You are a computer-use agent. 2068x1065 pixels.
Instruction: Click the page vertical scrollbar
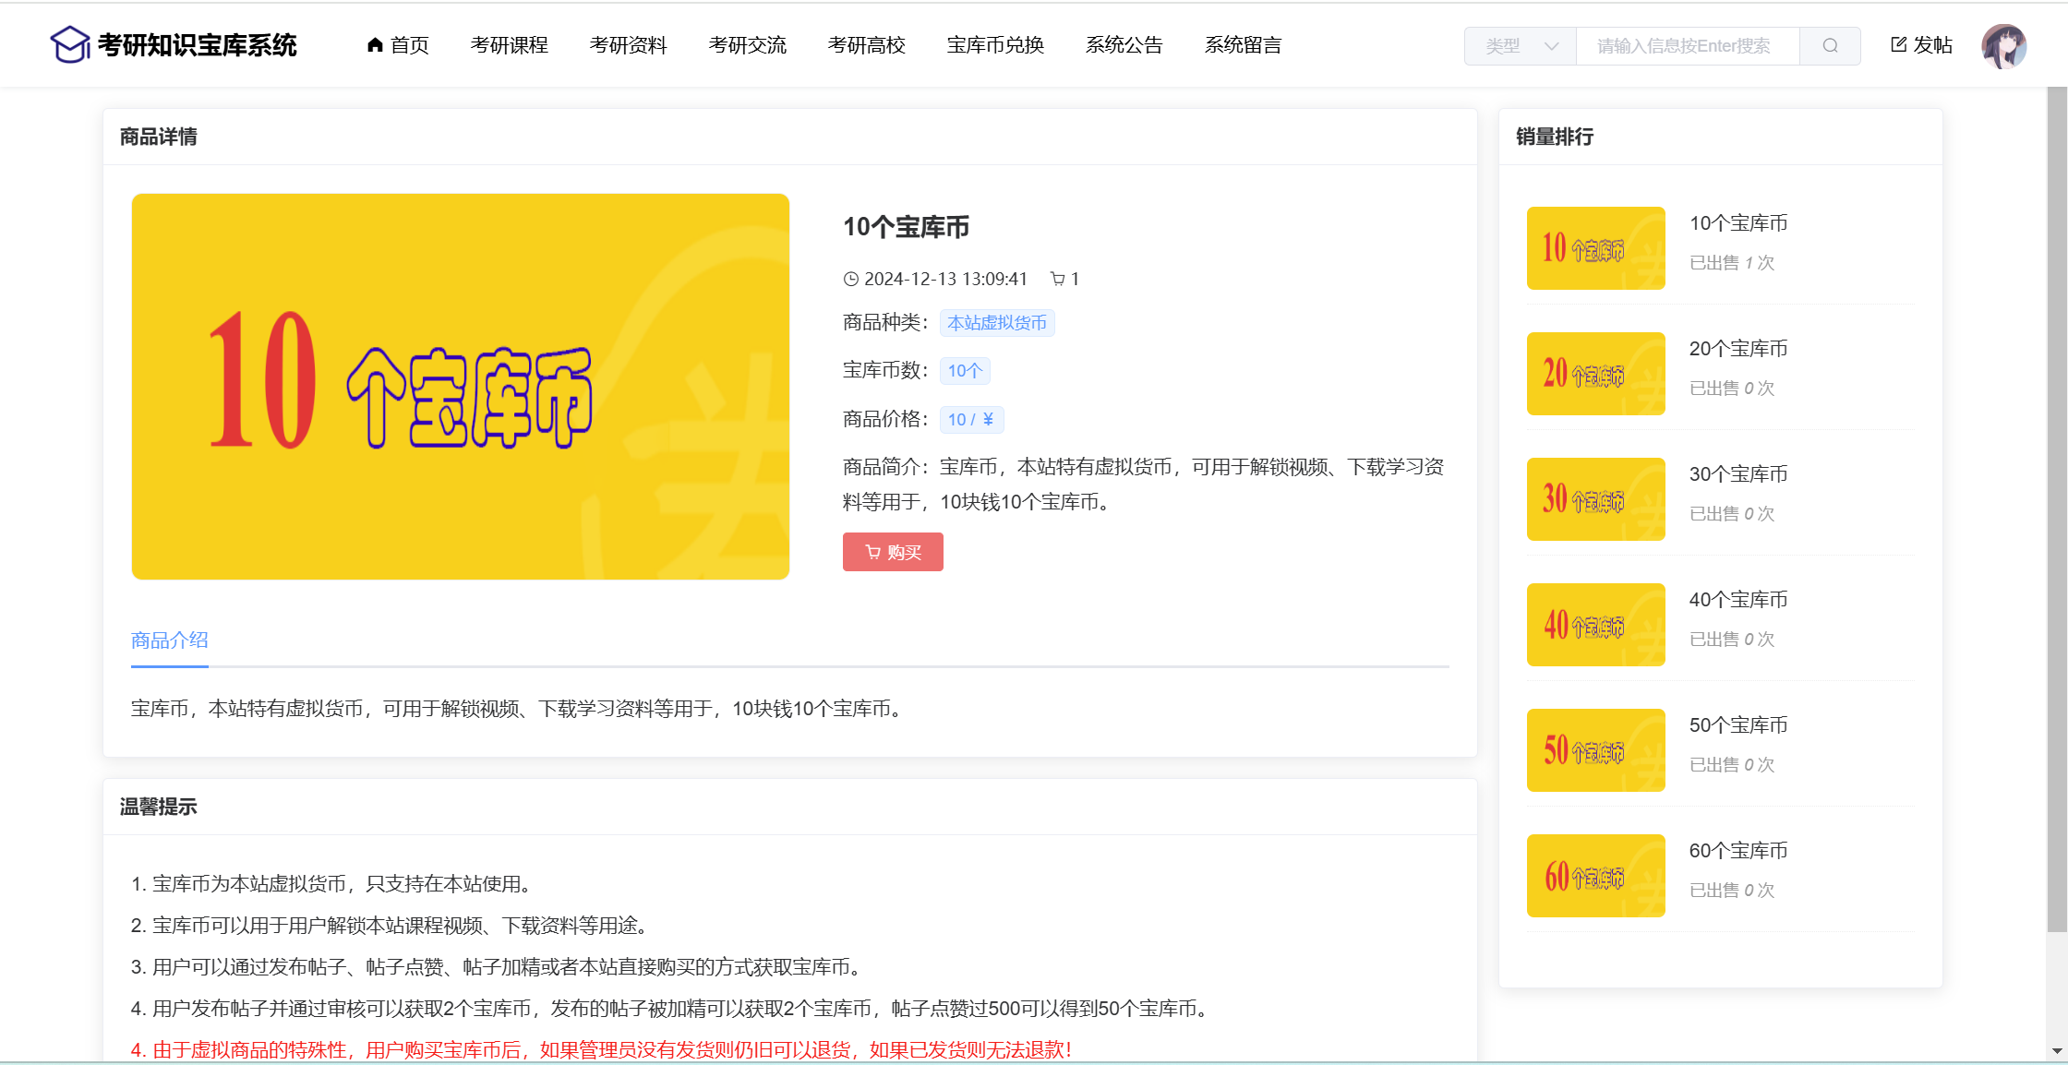2057,508
